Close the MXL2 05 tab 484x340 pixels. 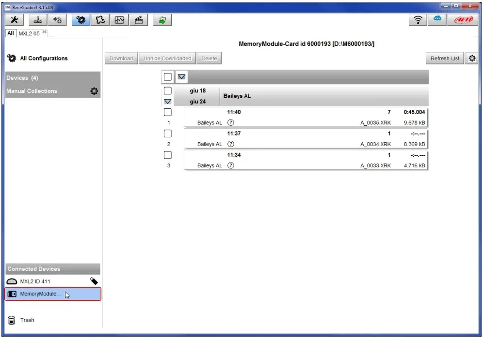[45, 32]
